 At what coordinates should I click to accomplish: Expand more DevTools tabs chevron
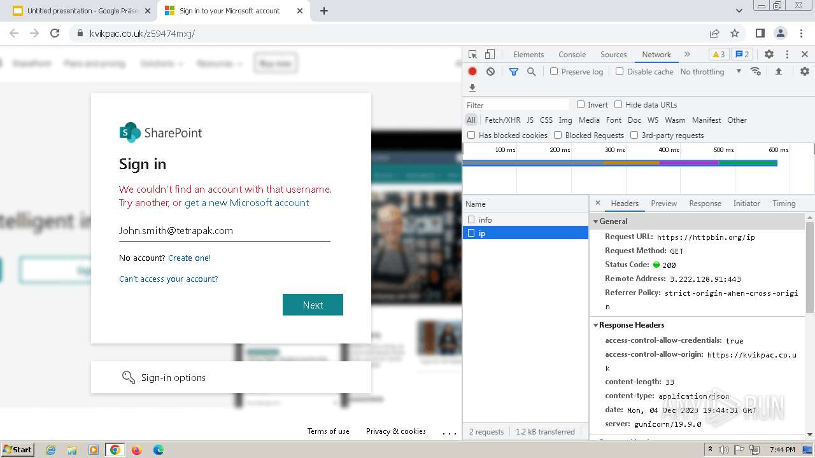(687, 55)
